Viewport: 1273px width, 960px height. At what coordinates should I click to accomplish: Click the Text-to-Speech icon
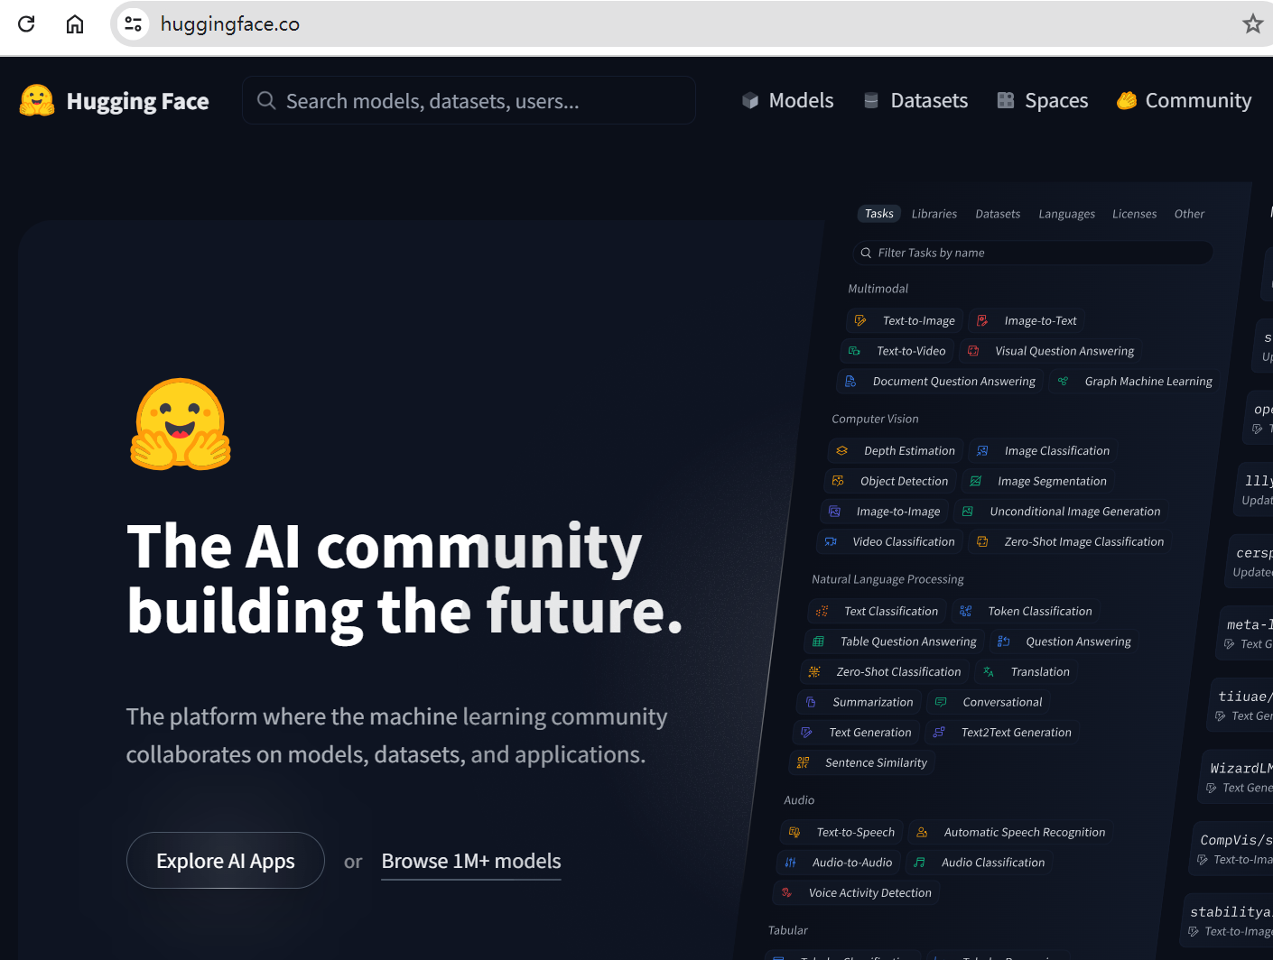tap(794, 832)
